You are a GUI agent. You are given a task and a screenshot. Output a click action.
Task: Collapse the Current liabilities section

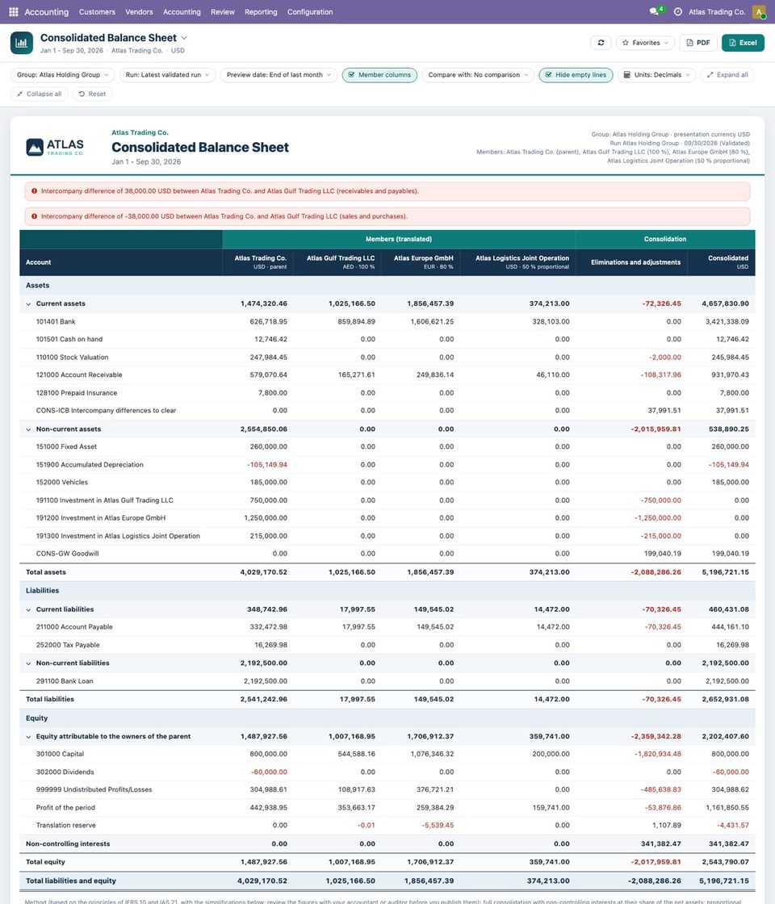point(28,610)
